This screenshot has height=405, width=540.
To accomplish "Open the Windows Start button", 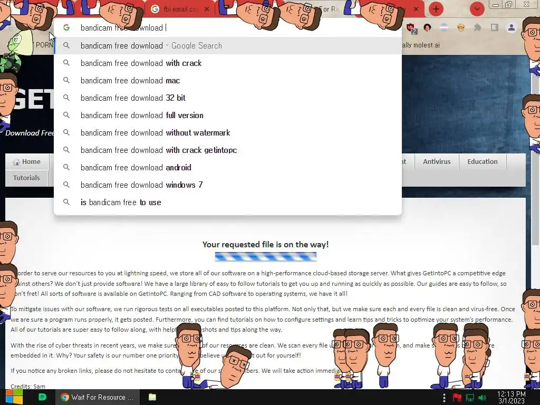I will pyautogui.click(x=14, y=397).
